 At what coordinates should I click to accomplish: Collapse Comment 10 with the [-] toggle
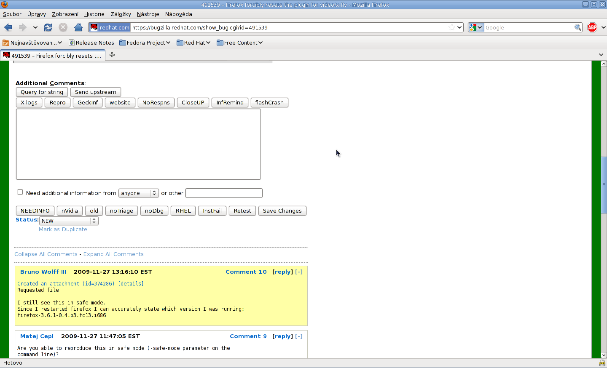(x=299, y=272)
